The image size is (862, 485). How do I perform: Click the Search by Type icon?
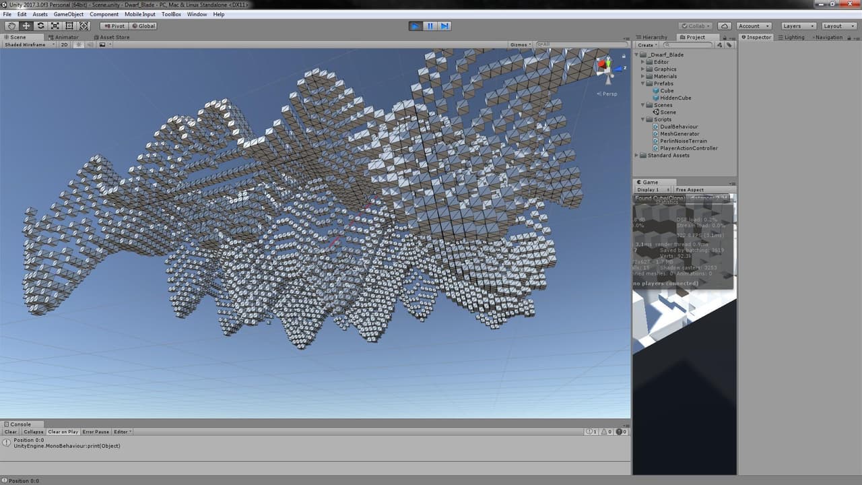point(719,45)
